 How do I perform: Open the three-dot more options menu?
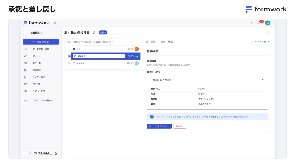click(x=269, y=32)
